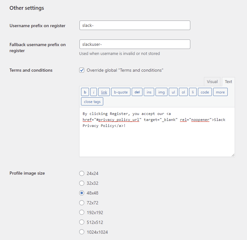Insert an image with the img button
Screen dimensions: 247x240
point(161,92)
